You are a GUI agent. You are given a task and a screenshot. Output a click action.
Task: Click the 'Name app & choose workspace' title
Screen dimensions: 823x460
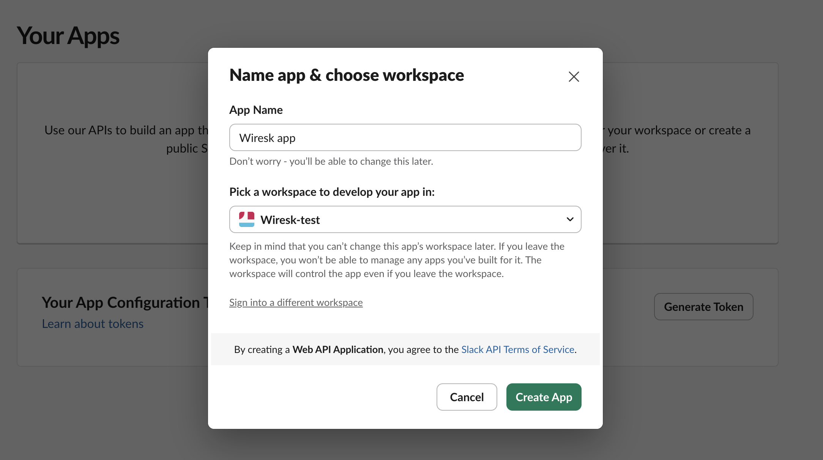347,75
